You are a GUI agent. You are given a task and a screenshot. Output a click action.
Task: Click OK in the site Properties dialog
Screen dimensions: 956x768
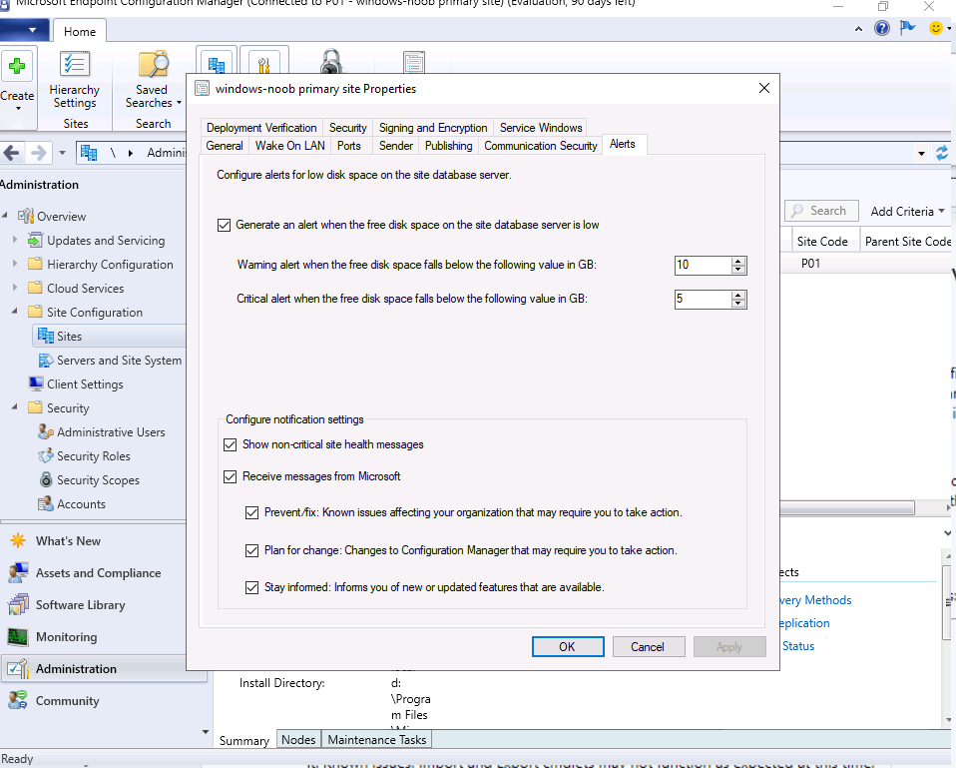568,646
